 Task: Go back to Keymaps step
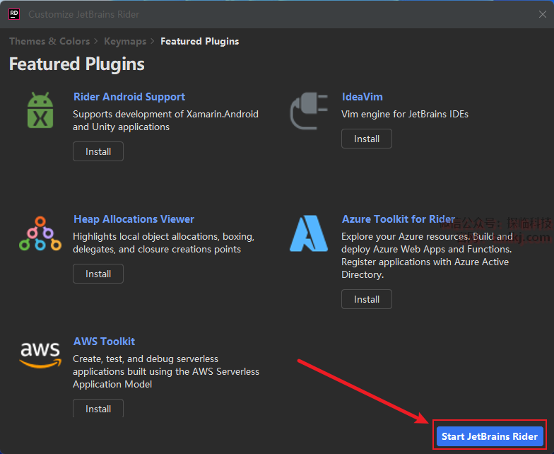point(124,41)
